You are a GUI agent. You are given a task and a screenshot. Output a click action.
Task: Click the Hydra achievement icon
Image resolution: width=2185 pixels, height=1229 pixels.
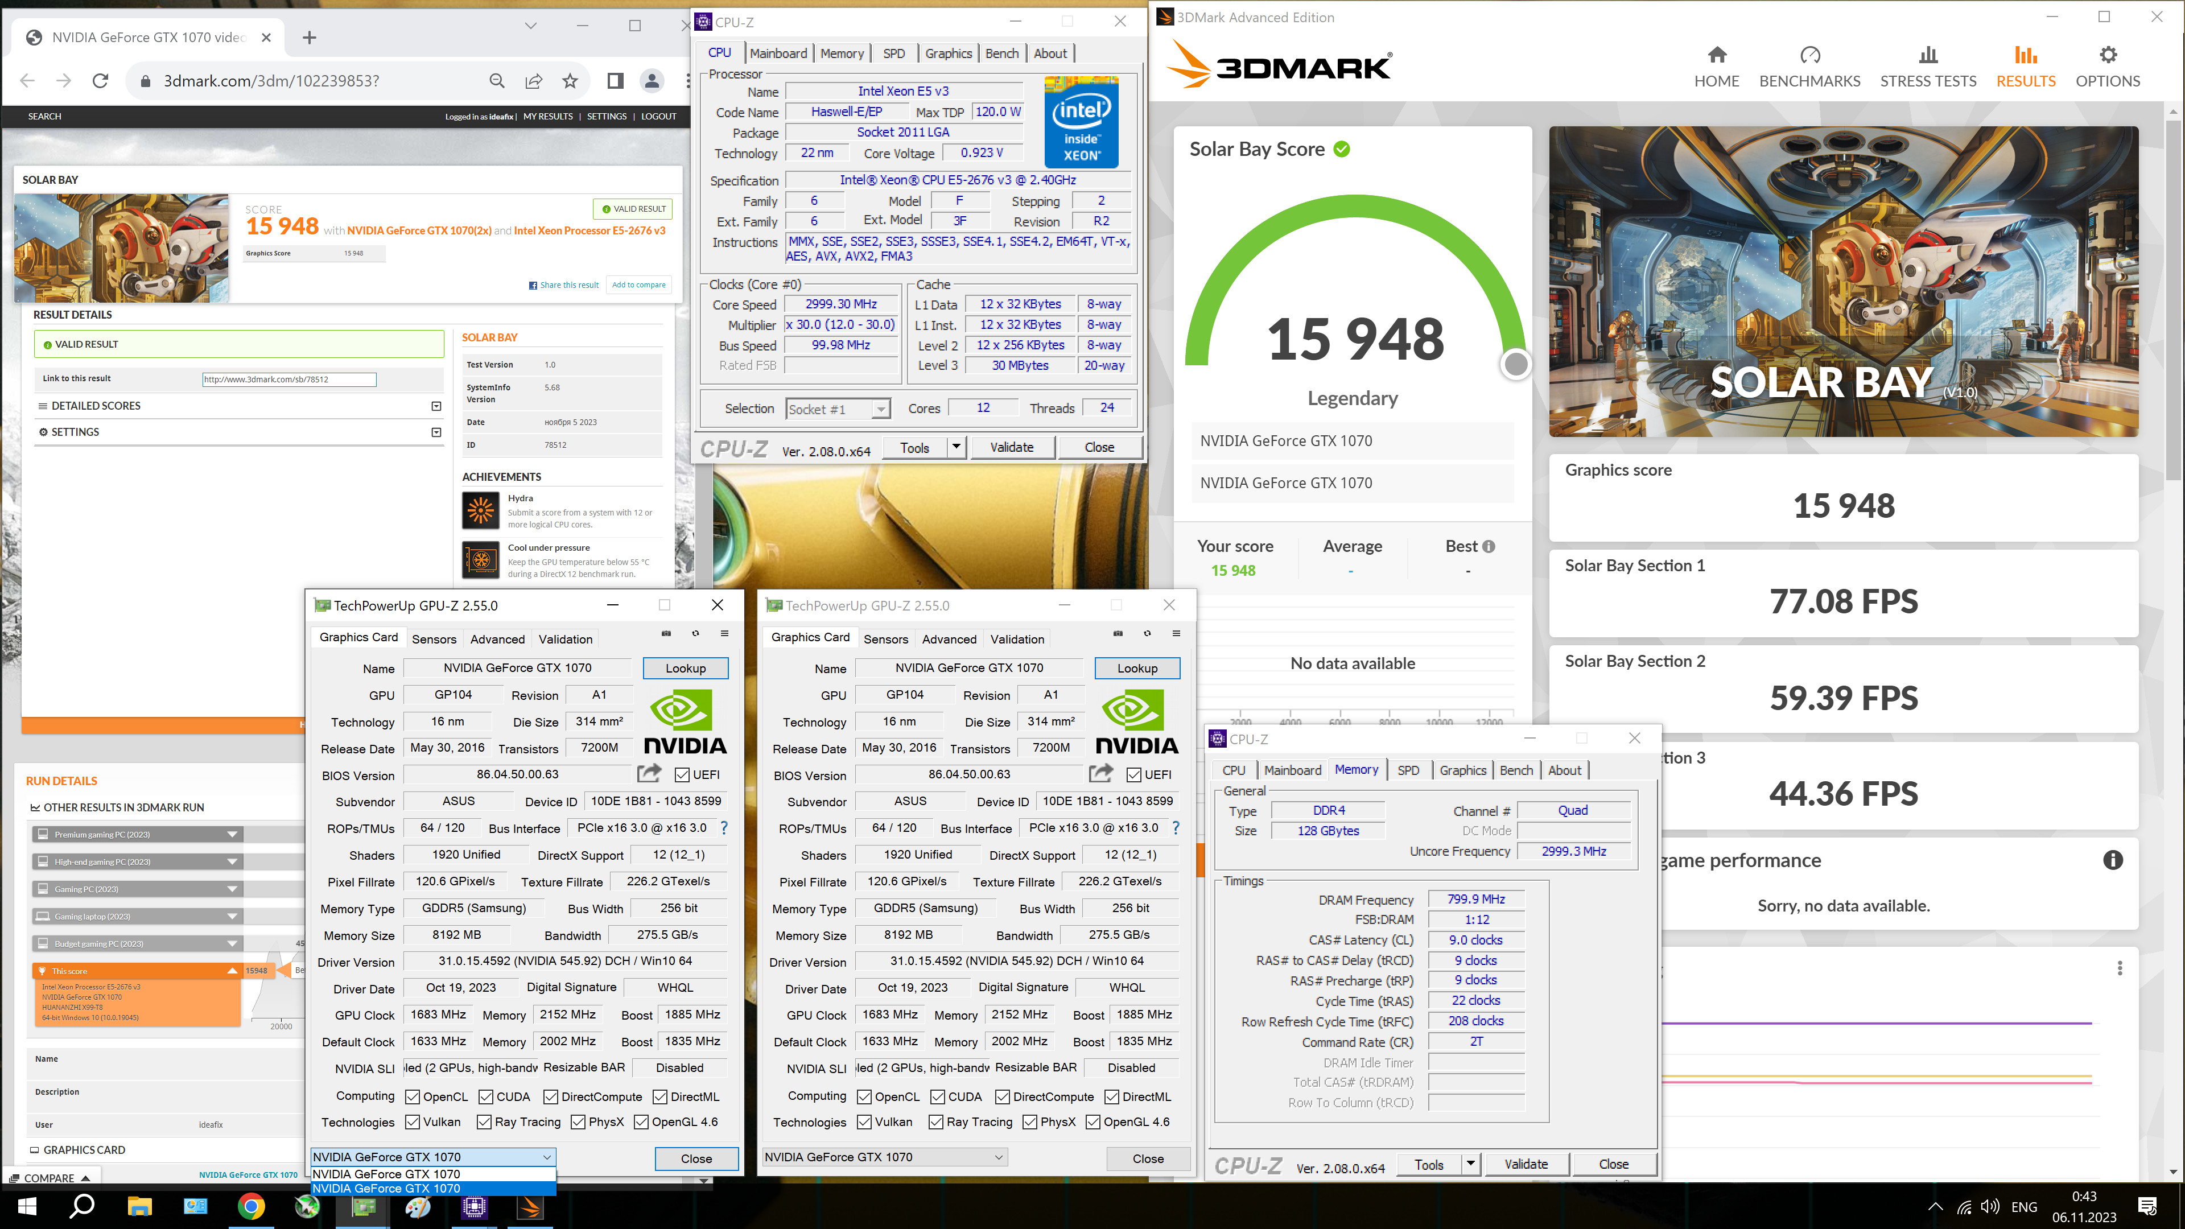[x=481, y=510]
